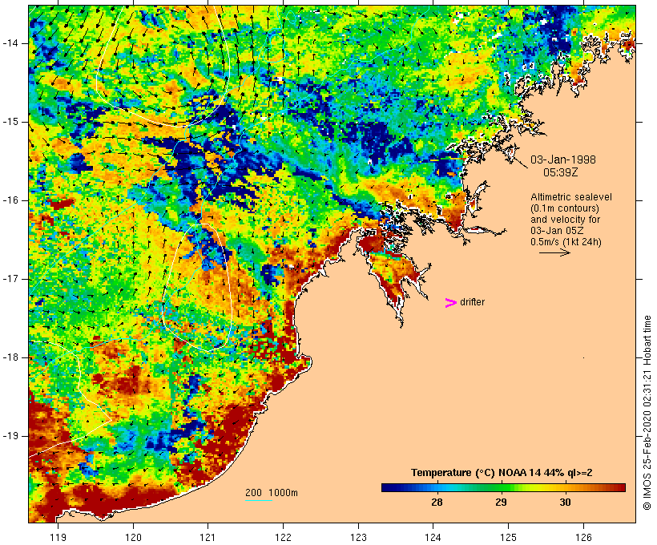Click the 'Altimetric sealevel' caption line
This screenshot has height=545, width=657.
click(x=571, y=196)
